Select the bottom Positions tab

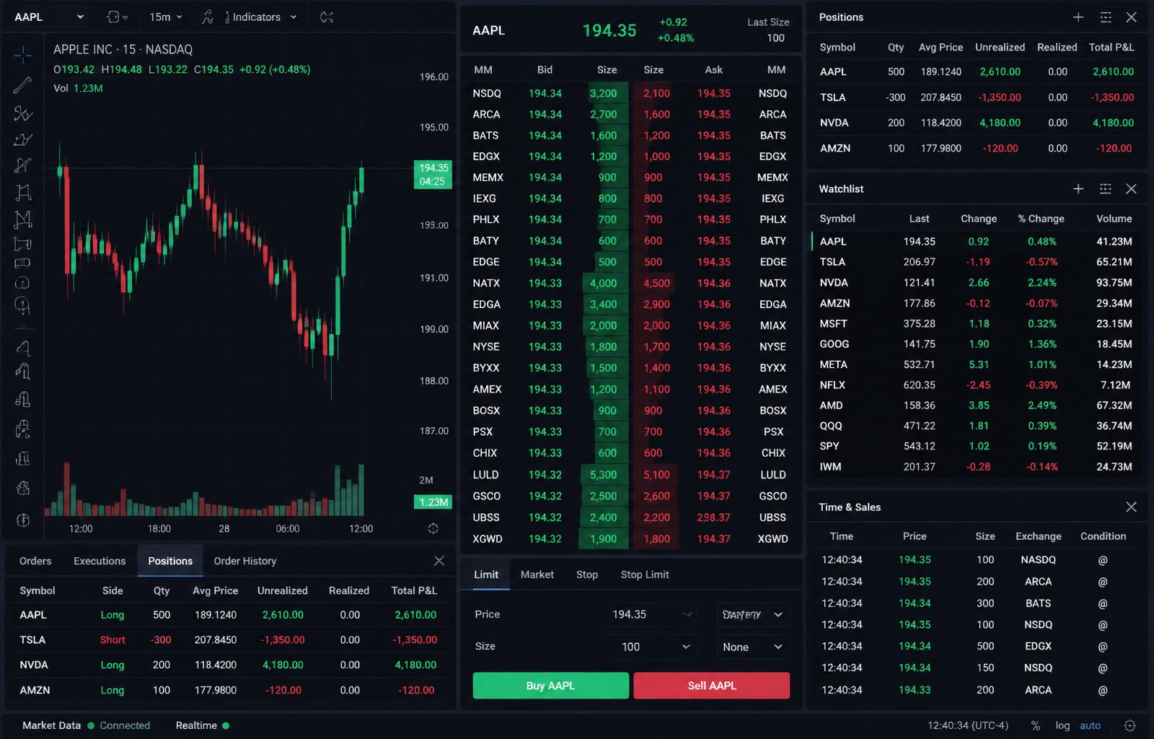tap(170, 561)
